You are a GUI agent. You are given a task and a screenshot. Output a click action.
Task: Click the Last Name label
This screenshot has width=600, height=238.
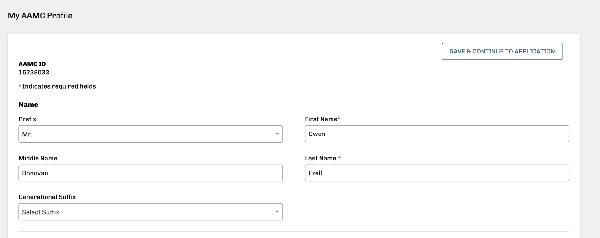320,158
